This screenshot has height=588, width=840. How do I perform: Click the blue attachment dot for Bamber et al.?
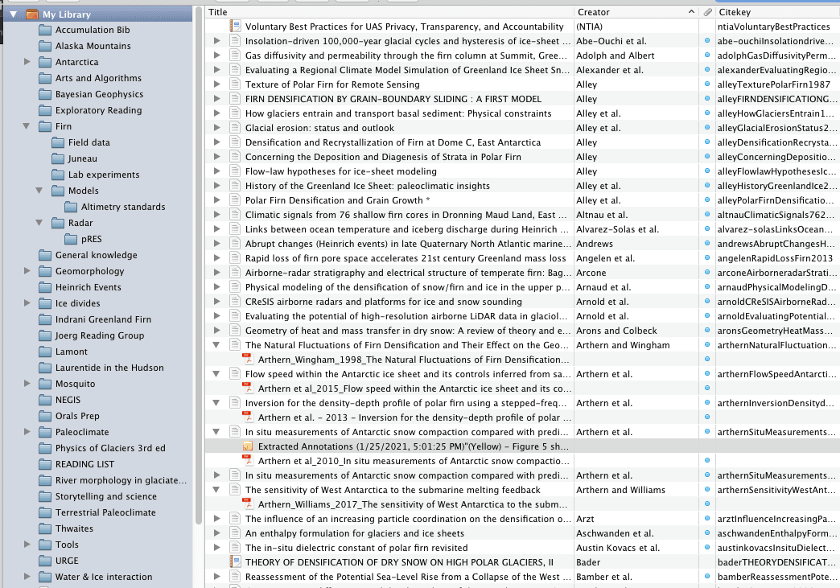tap(707, 576)
